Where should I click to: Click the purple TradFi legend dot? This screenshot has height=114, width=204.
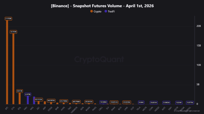click(106, 11)
